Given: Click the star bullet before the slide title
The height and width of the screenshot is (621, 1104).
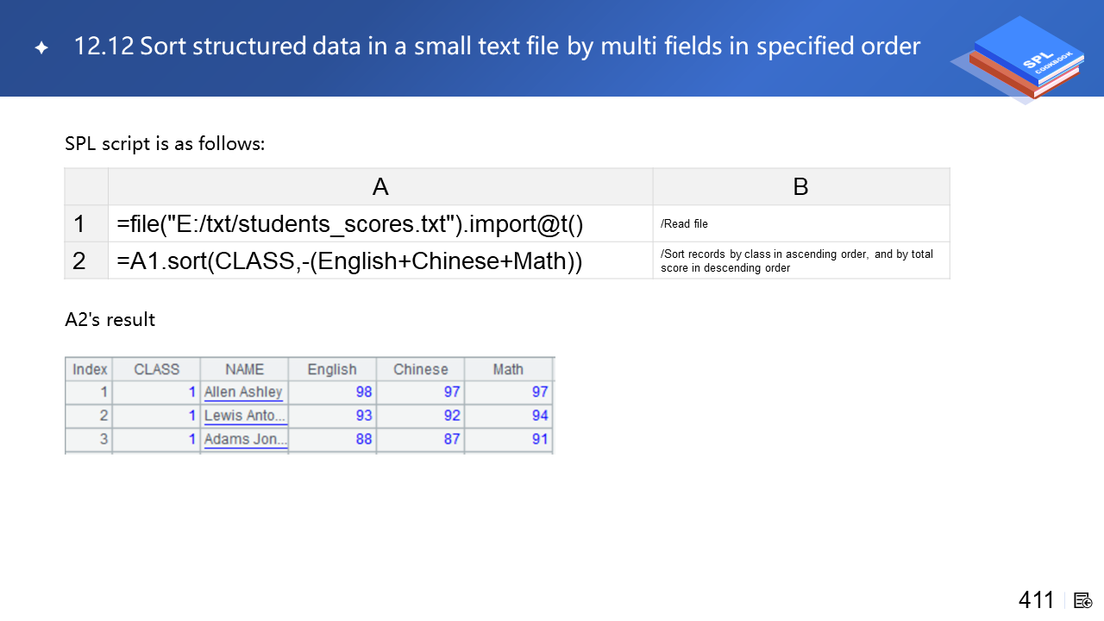Looking at the screenshot, I should point(41,48).
